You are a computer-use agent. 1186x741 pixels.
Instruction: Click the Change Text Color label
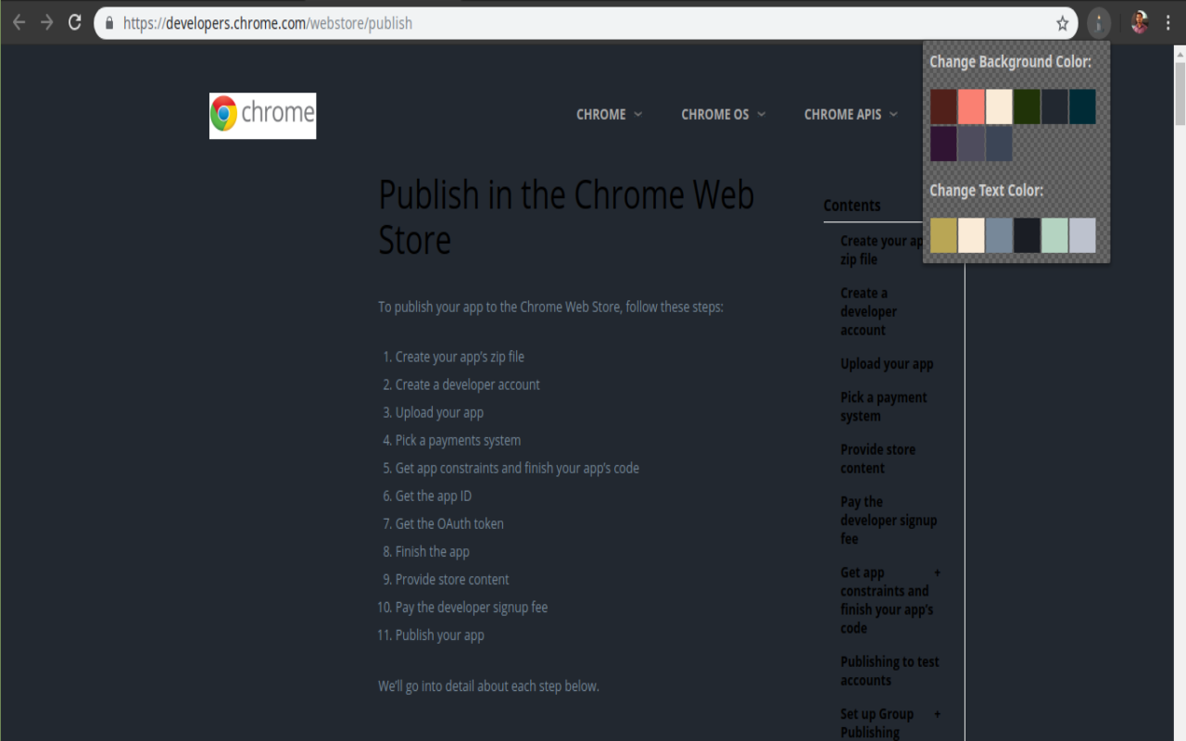point(986,191)
